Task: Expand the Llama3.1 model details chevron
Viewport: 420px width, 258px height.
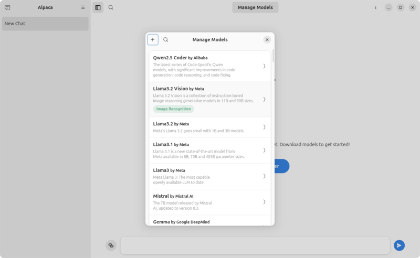Action: pos(264,150)
